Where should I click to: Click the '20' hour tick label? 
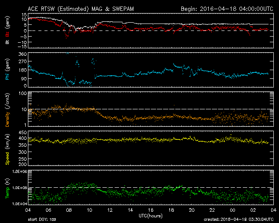tap(192, 210)
